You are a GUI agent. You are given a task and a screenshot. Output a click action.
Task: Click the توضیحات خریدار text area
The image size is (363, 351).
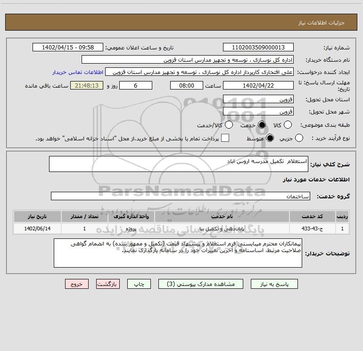[178, 253]
